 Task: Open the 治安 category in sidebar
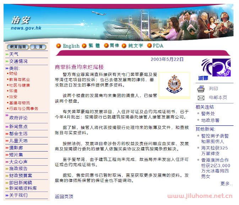tap(13, 97)
